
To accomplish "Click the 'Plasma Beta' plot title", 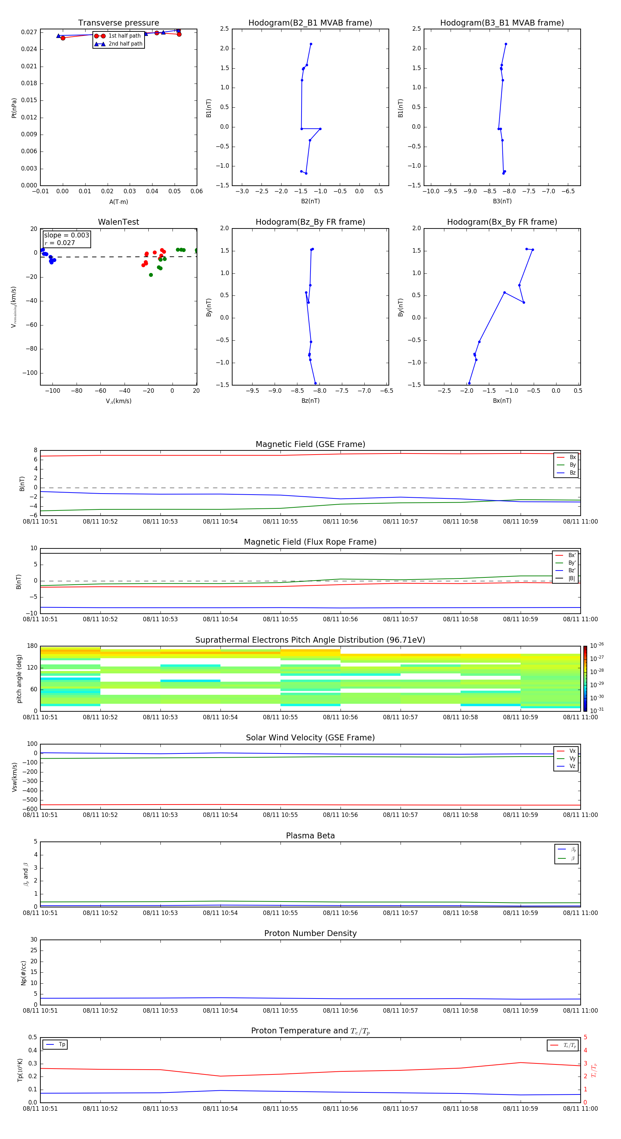I will [x=310, y=836].
